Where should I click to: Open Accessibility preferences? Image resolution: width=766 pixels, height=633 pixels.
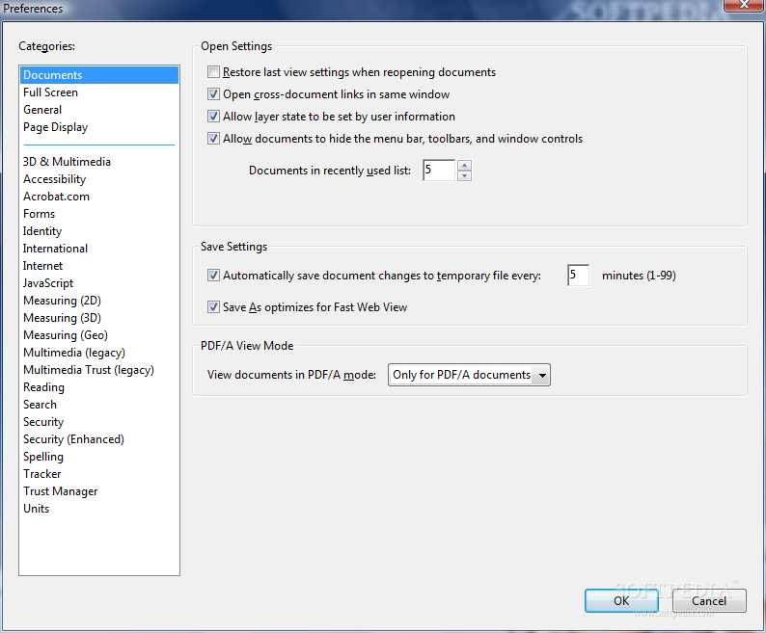pyautogui.click(x=99, y=179)
